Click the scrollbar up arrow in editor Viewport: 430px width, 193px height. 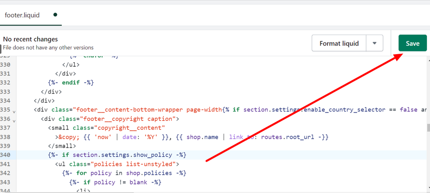click(428, 60)
